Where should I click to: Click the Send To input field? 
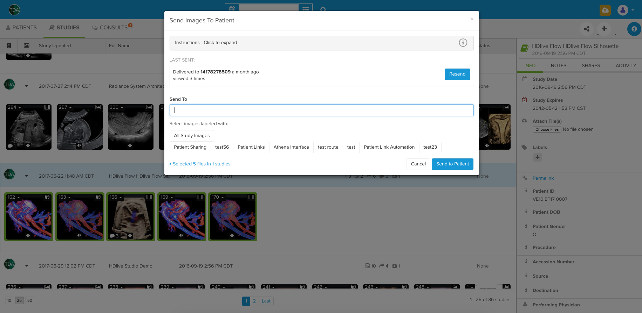(321, 110)
